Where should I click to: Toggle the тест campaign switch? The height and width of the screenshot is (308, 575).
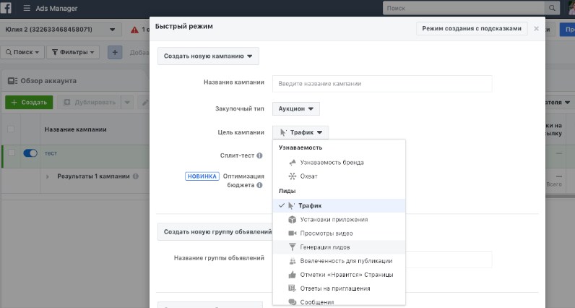[x=30, y=153]
